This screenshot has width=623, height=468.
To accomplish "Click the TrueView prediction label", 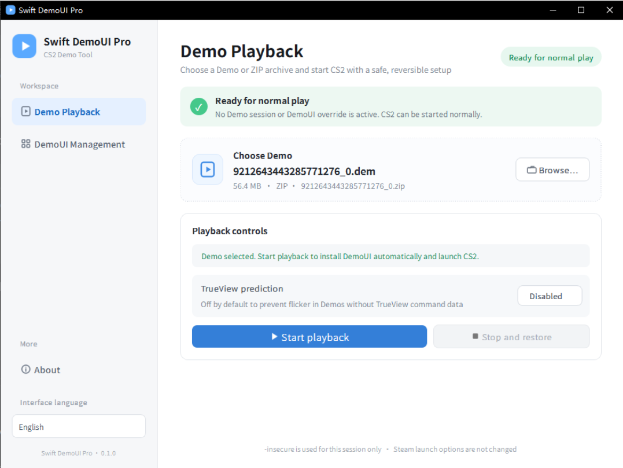I will click(242, 289).
